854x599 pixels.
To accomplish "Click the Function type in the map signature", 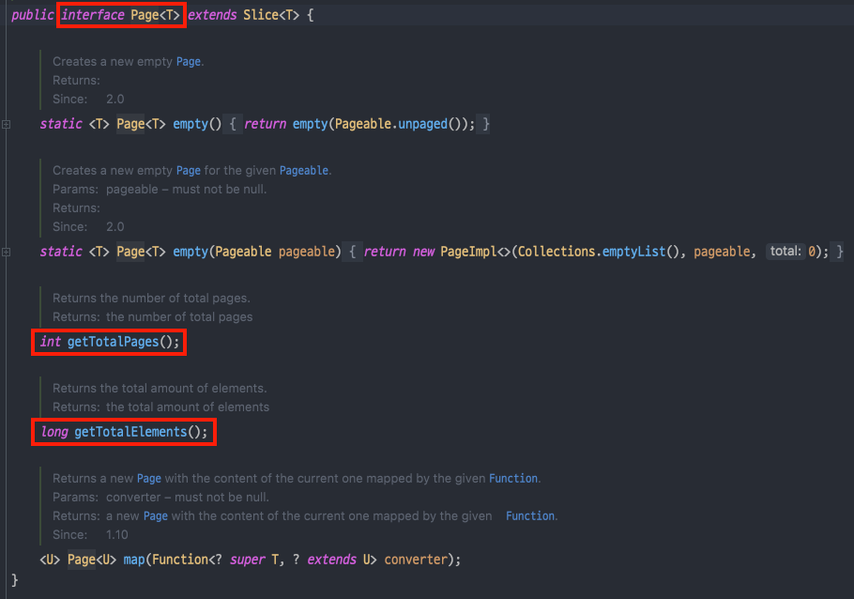I will tap(180, 560).
